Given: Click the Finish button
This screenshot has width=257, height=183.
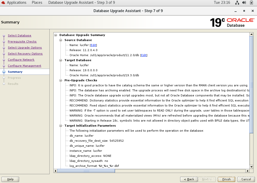Looking at the screenshot, I should pos(227,179).
